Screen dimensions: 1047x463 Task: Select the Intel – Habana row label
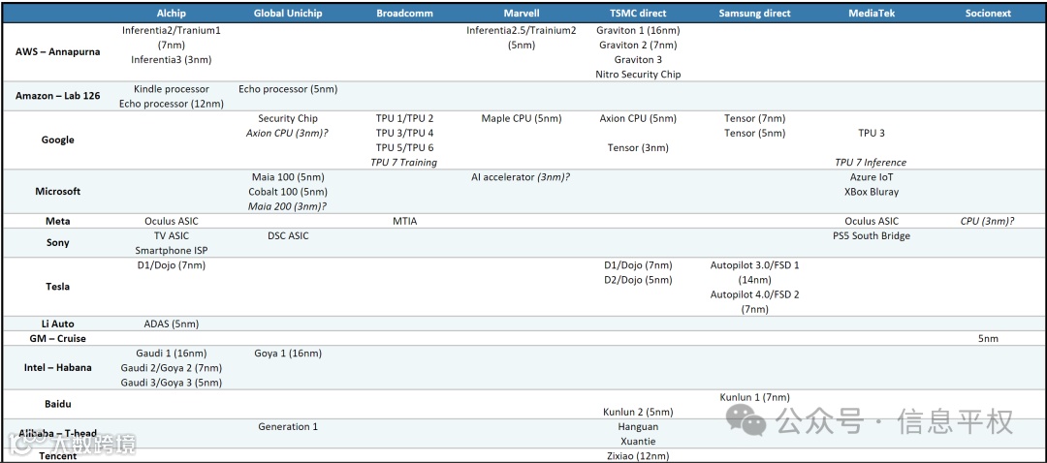(58, 368)
